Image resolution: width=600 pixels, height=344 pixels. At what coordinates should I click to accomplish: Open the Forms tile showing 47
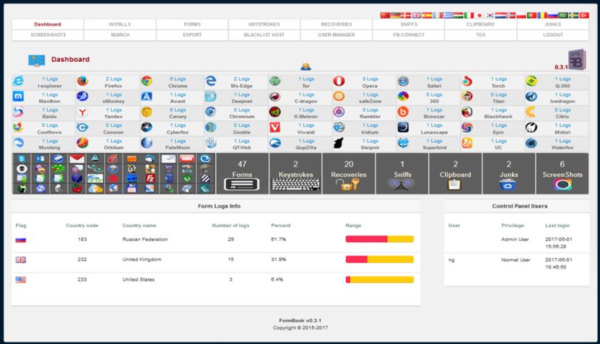pos(242,174)
